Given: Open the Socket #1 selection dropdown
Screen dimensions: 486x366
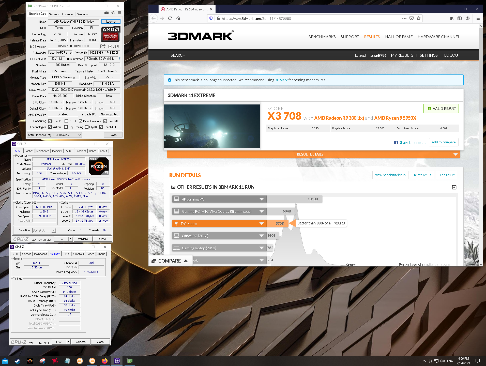Looking at the screenshot, I should coord(44,230).
